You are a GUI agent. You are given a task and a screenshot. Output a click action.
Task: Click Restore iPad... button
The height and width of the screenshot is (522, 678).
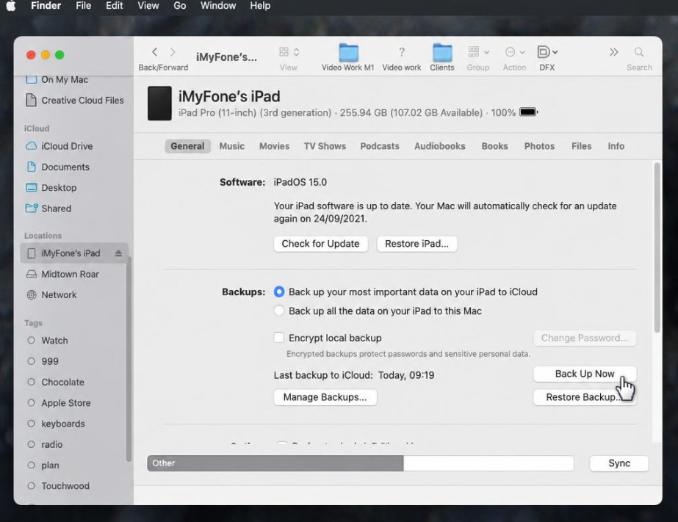pos(416,244)
